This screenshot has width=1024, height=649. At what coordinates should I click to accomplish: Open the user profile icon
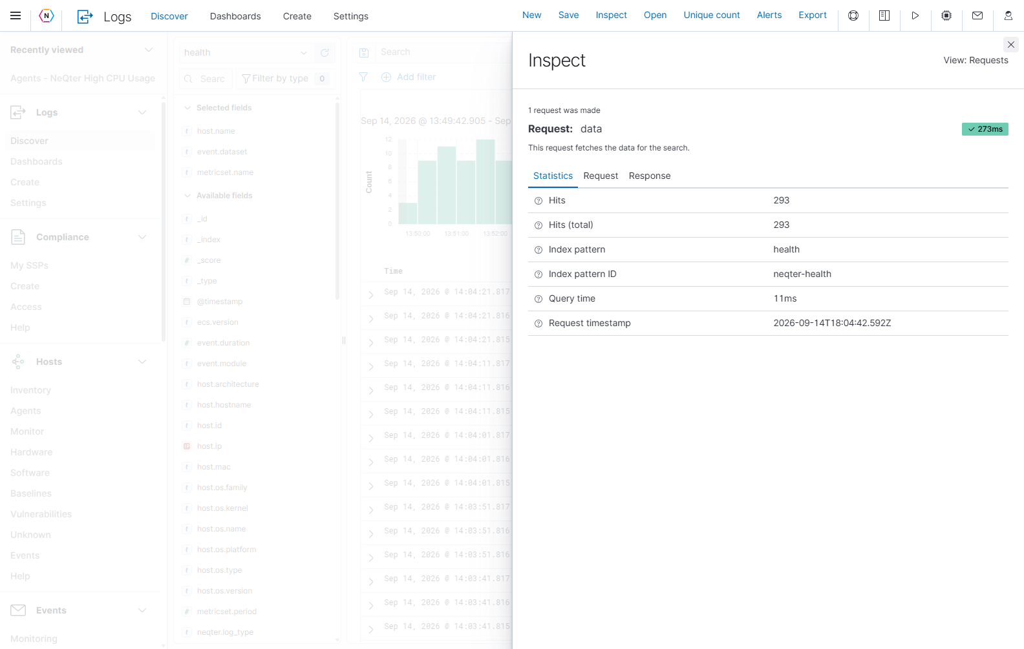1008,15
